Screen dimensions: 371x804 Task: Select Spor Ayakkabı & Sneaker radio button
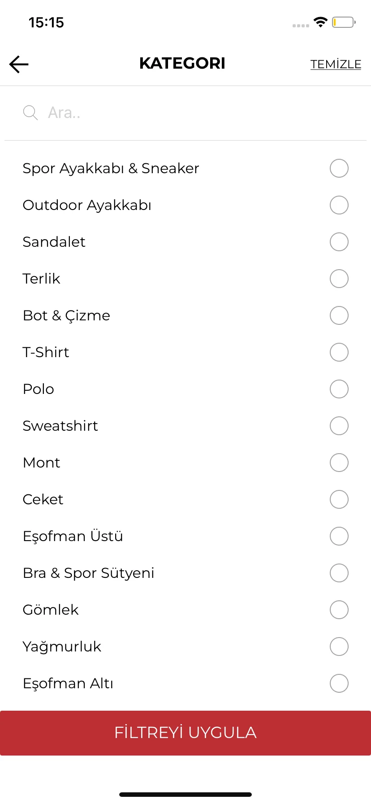click(339, 168)
